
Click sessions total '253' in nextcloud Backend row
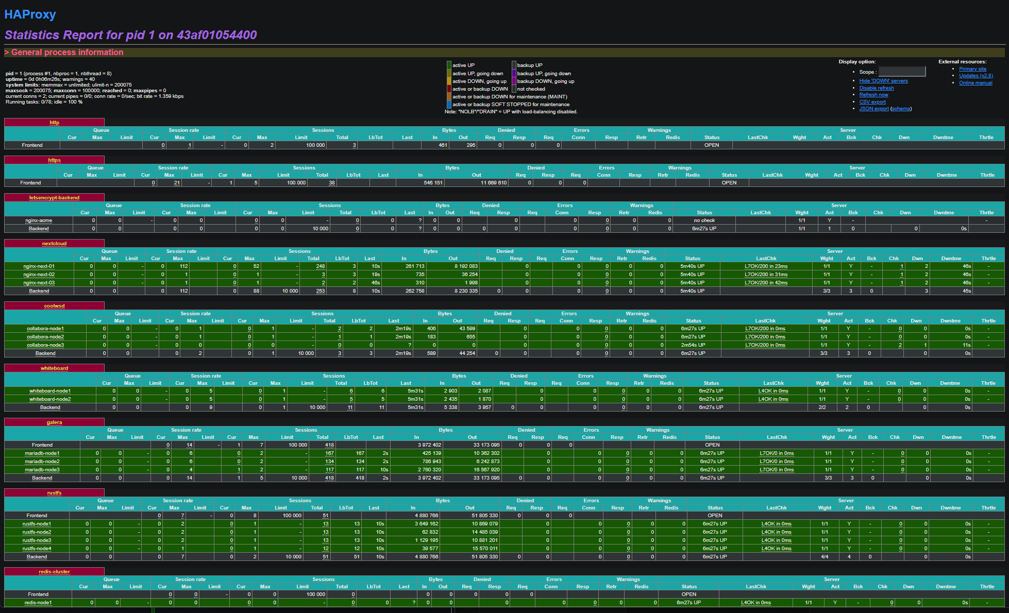[x=321, y=291]
